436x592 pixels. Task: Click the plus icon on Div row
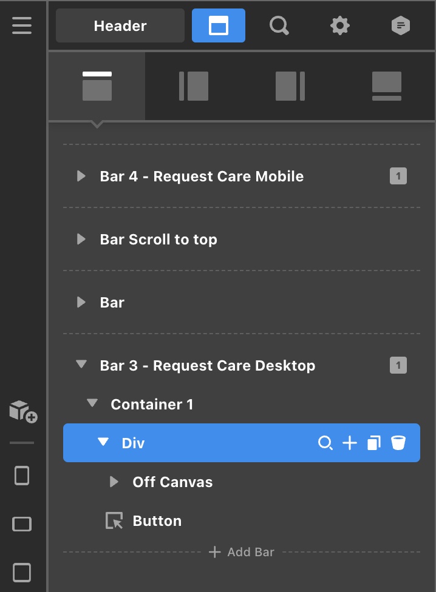click(x=350, y=443)
